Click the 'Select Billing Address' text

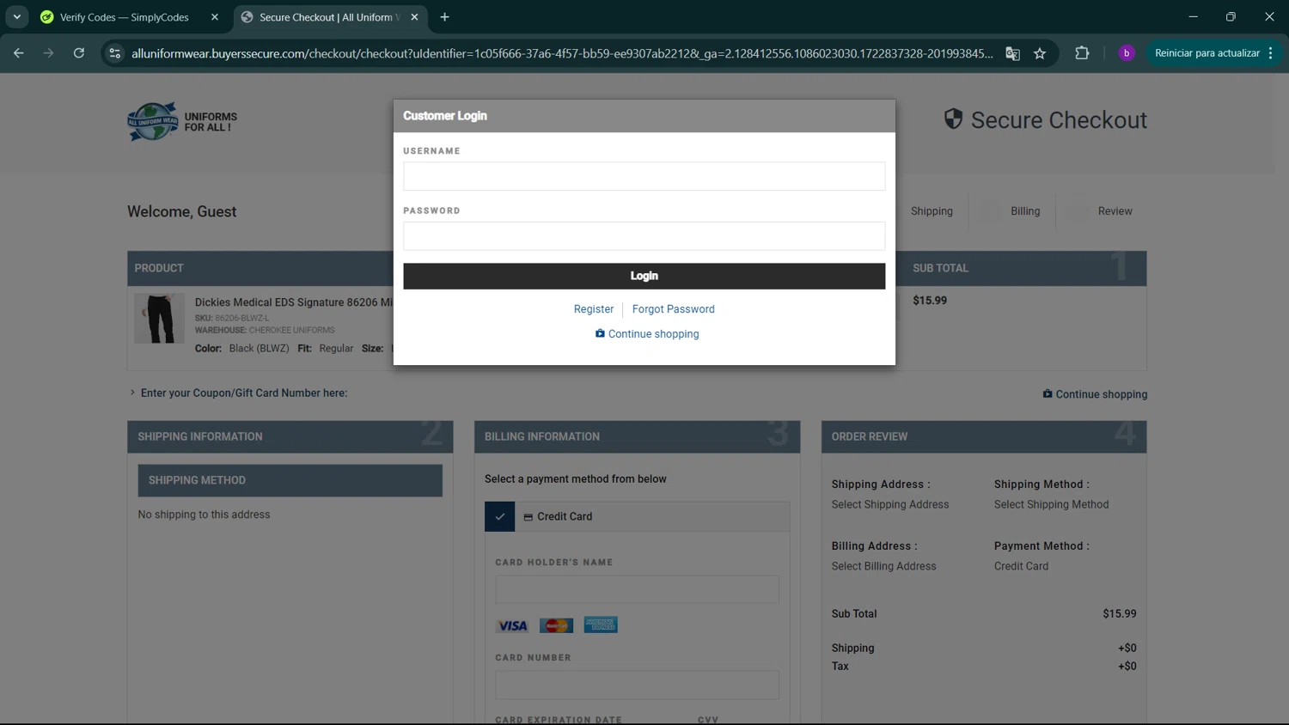[883, 566]
